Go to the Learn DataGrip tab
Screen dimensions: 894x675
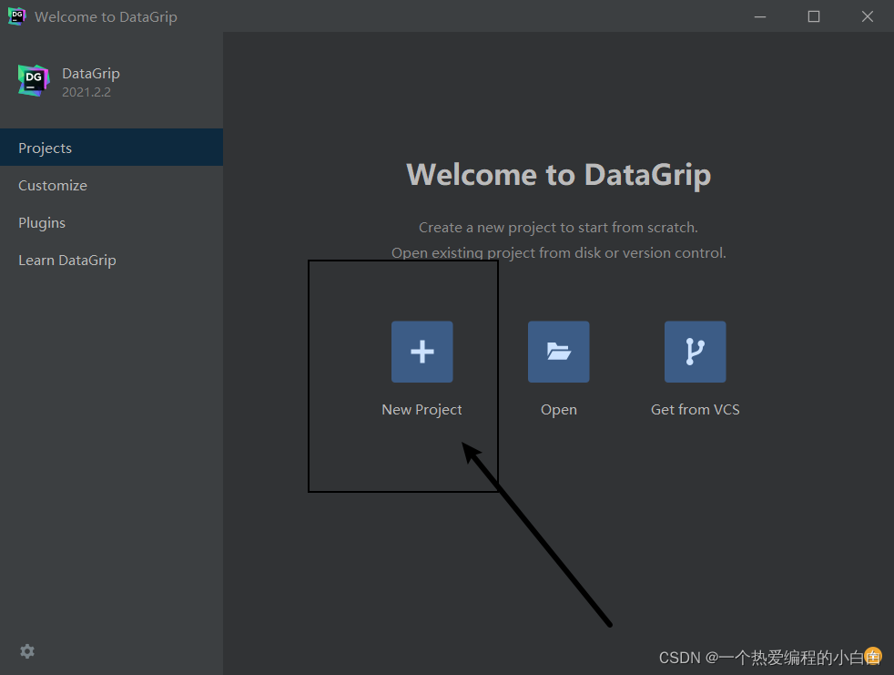[112, 261]
